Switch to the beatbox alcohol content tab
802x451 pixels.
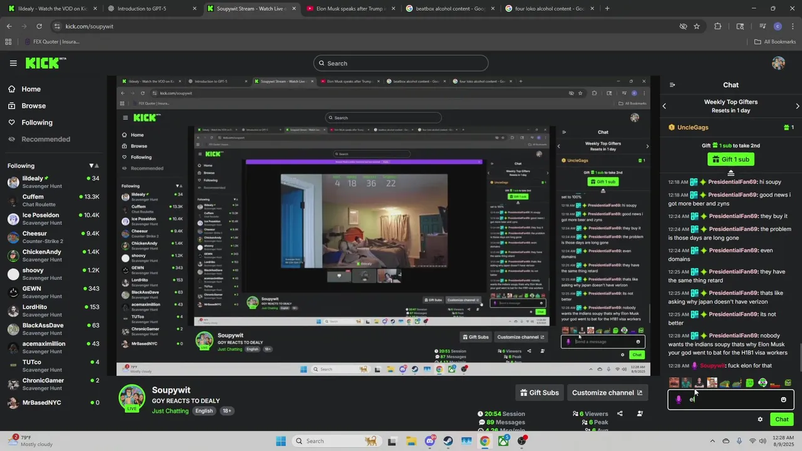point(450,9)
